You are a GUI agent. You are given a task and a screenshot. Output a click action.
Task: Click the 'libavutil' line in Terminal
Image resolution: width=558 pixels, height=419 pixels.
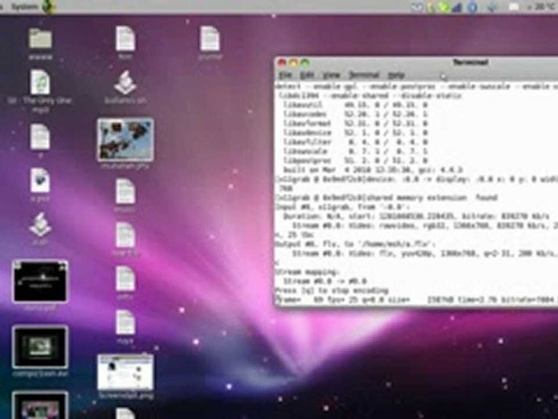356,105
